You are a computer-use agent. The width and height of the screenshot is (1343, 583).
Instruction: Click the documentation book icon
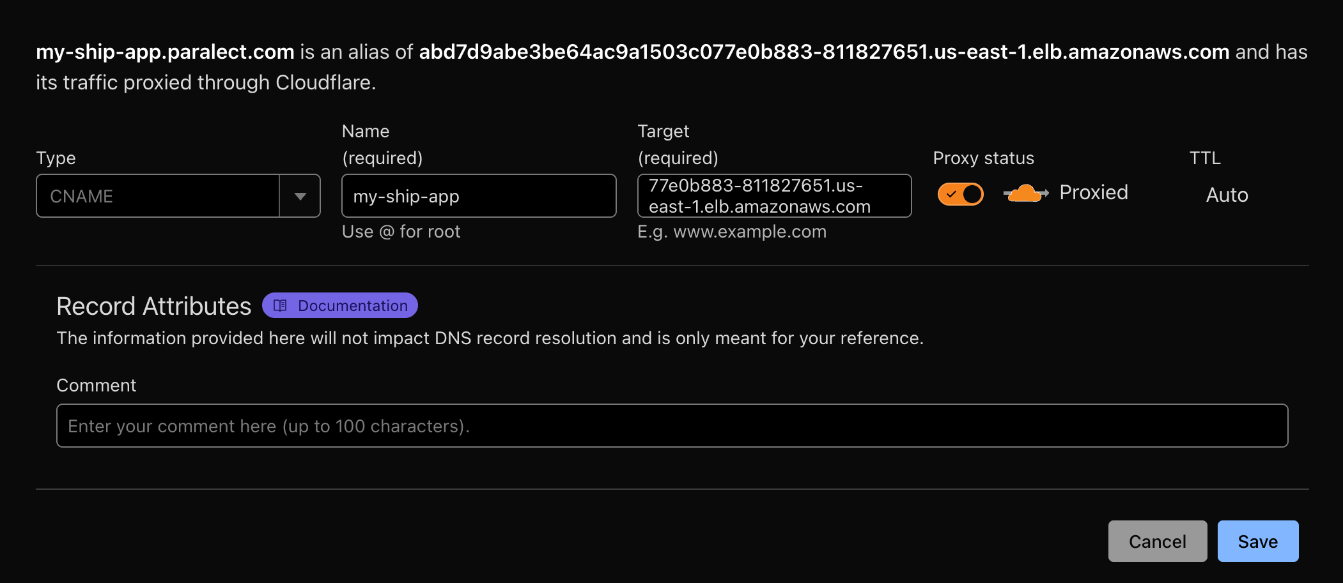[x=279, y=305]
